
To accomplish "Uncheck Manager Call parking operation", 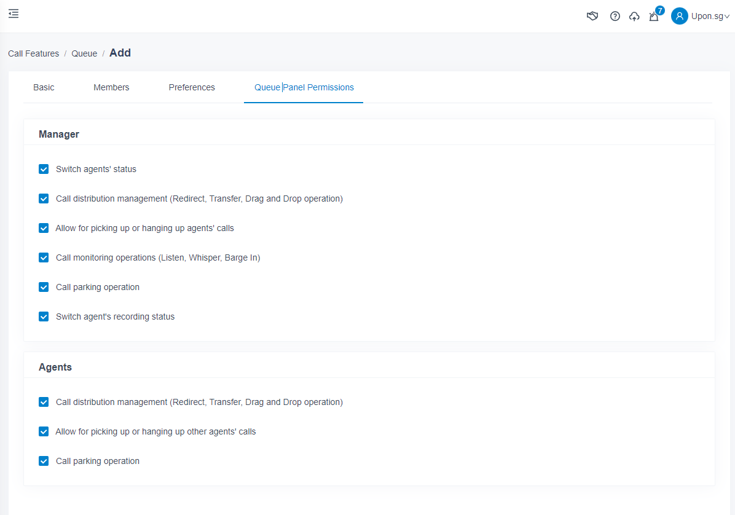I will pyautogui.click(x=44, y=287).
